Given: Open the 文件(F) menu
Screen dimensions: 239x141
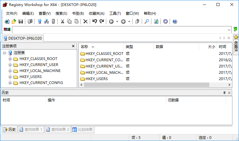Looking at the screenshot, I should [x=12, y=13].
